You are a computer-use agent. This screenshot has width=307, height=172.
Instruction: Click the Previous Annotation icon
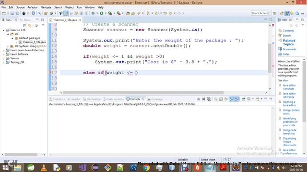click(x=156, y=13)
